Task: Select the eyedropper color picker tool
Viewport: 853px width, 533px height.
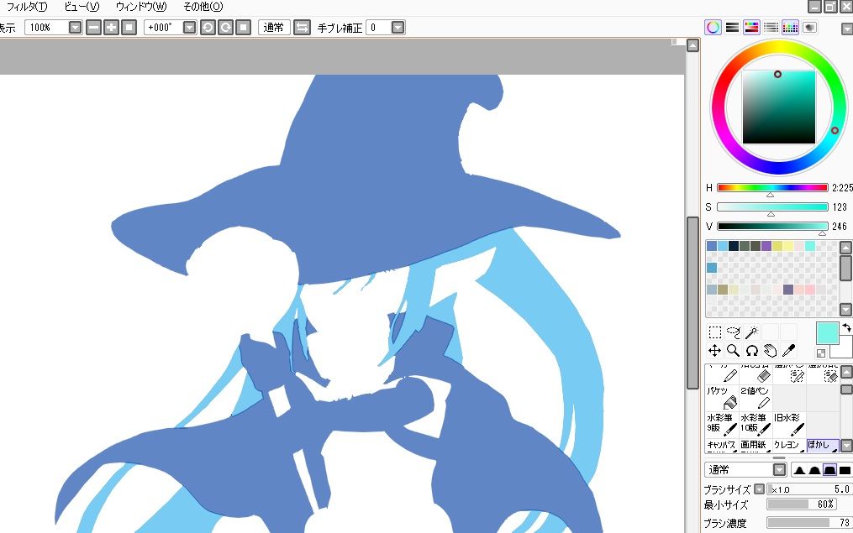Action: 789,351
